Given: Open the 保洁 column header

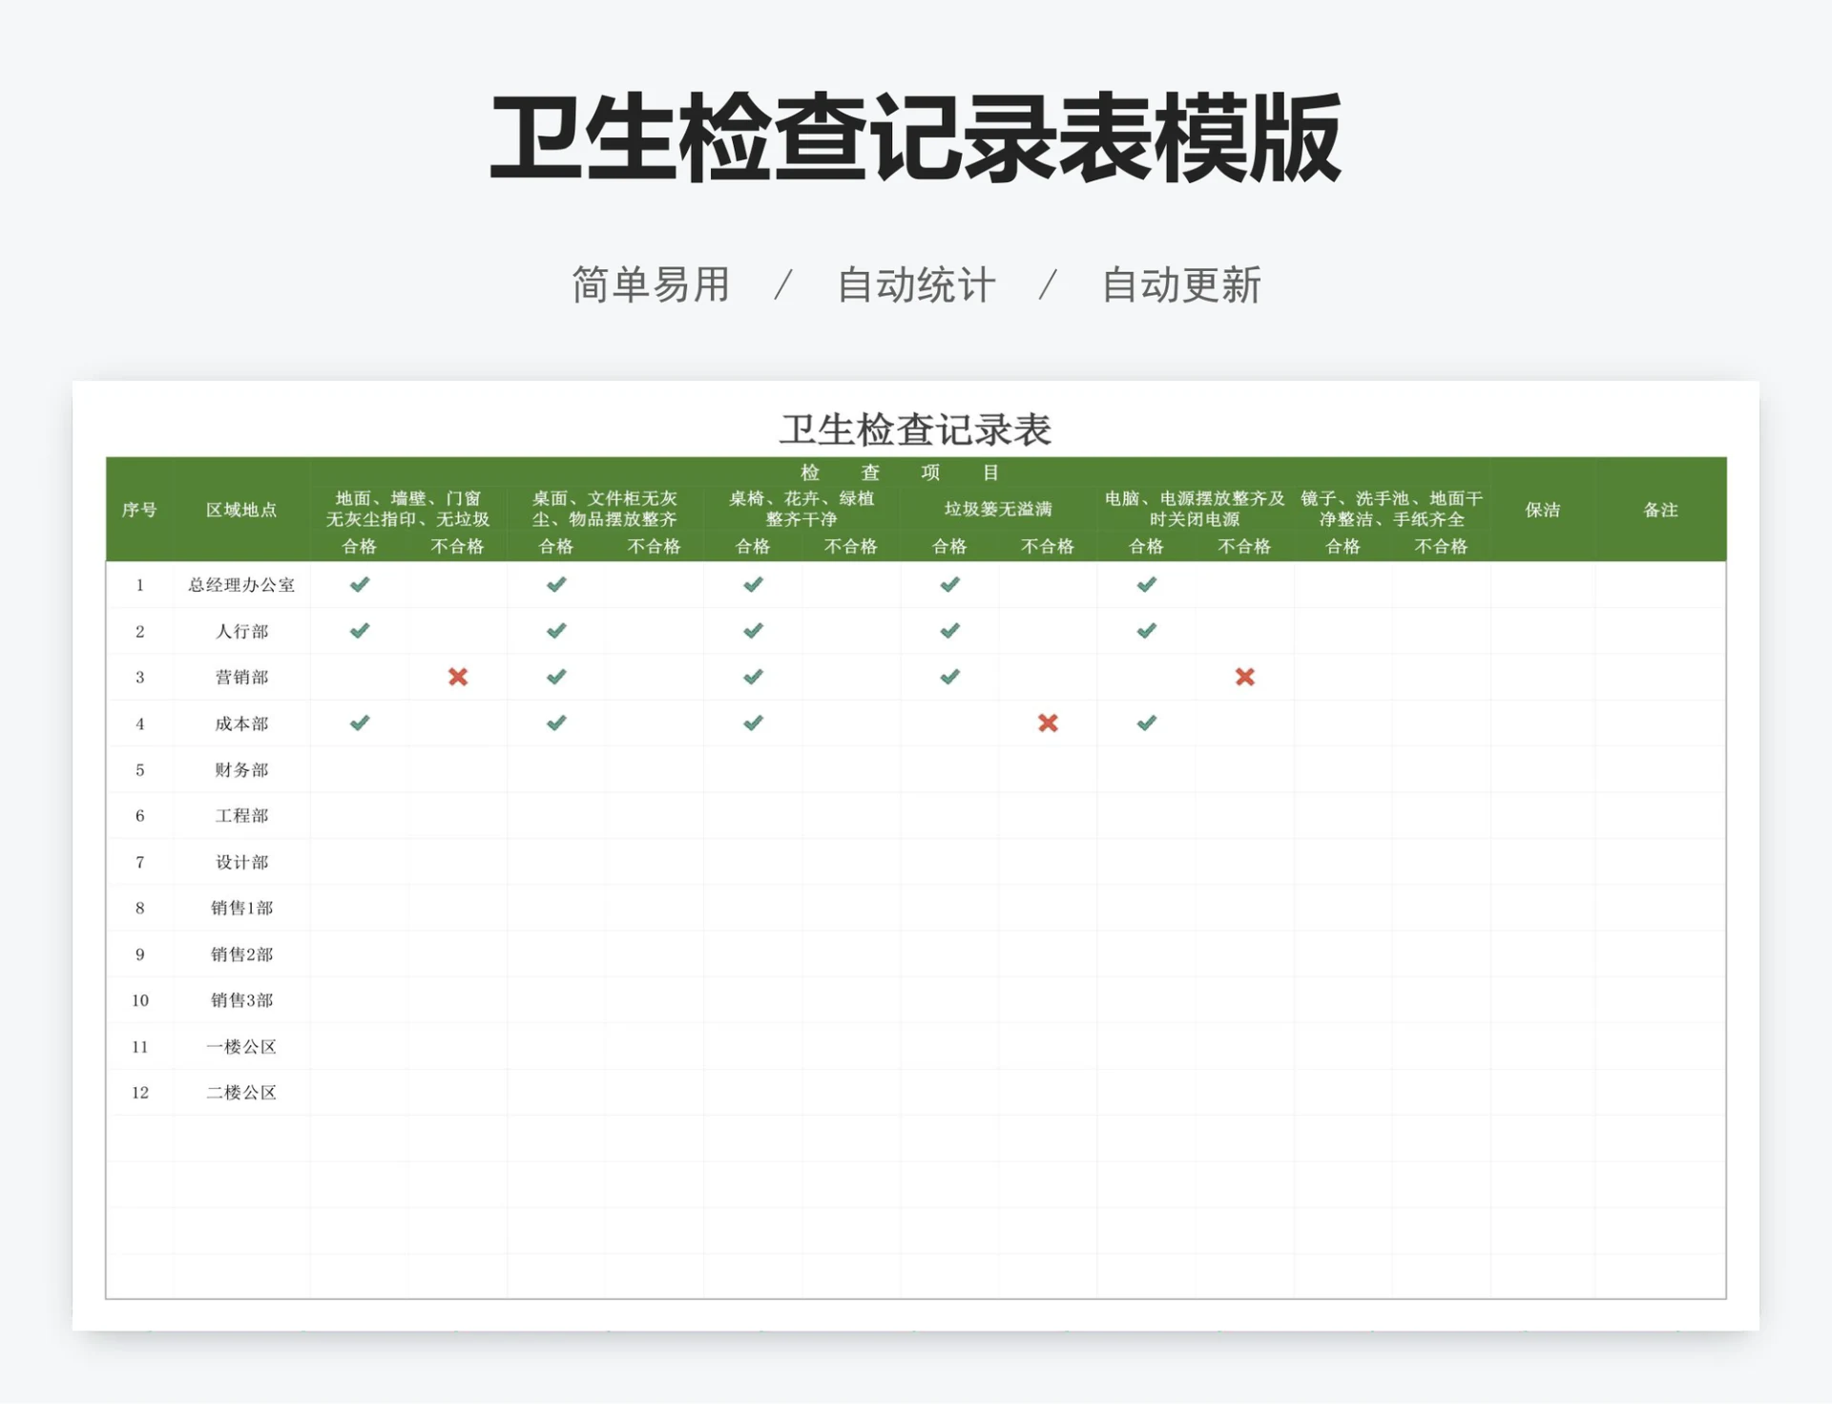Looking at the screenshot, I should click(1543, 510).
